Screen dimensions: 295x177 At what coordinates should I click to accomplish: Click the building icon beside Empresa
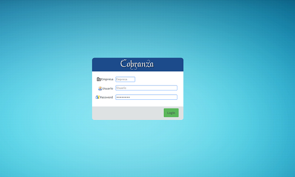pos(99,79)
